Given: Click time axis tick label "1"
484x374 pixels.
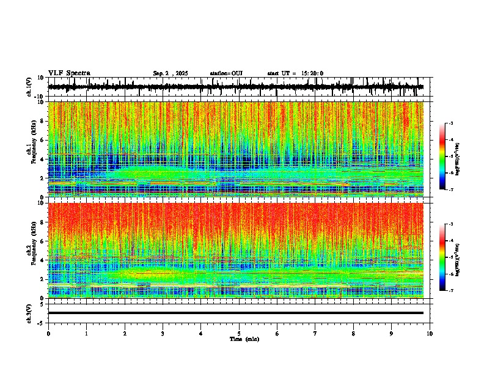Looking at the screenshot, I should pyautogui.click(x=86, y=334).
